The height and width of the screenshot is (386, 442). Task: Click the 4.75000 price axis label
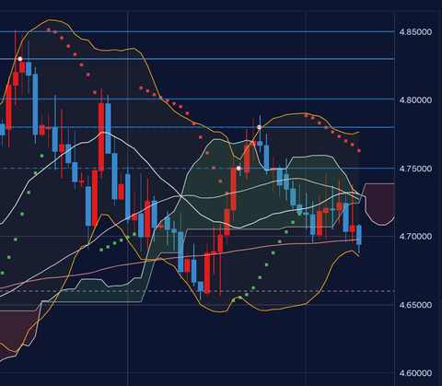(415, 169)
